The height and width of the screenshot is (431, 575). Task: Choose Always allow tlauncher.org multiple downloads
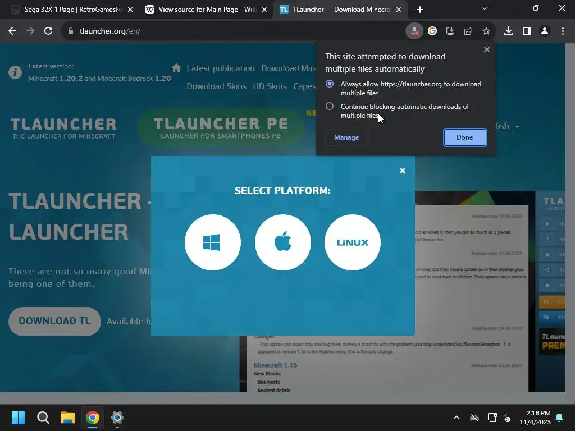tap(330, 84)
